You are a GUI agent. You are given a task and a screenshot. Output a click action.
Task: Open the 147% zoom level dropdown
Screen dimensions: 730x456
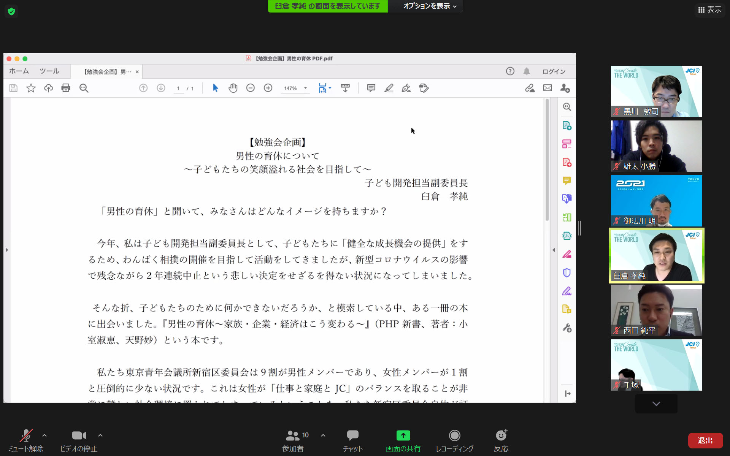click(x=305, y=88)
